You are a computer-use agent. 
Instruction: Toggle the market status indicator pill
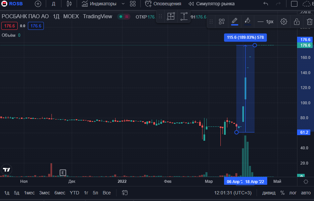(x=124, y=17)
